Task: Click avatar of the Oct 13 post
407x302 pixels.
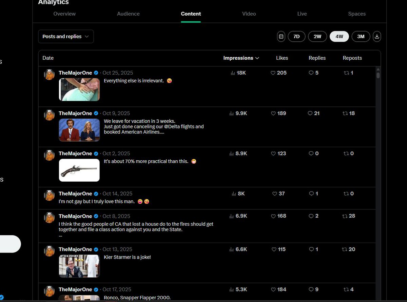Action: [50, 251]
